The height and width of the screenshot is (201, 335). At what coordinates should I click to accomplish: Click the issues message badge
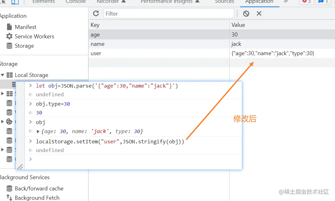point(323,2)
